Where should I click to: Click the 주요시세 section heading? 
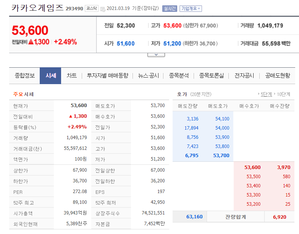click(x=23, y=94)
